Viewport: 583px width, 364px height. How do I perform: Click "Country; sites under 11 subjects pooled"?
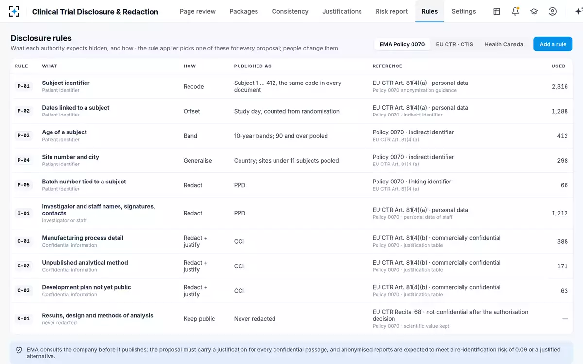coord(286,161)
